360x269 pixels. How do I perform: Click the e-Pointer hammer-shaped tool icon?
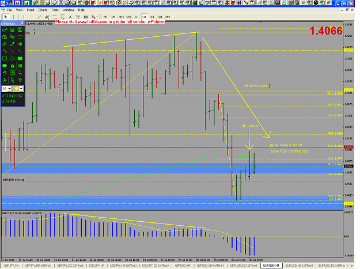tap(5, 80)
